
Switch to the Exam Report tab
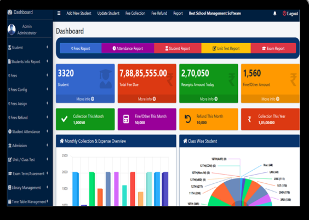tap(273, 48)
